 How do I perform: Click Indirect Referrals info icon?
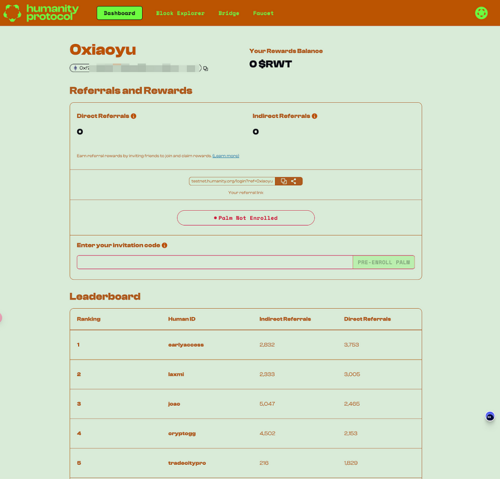point(315,116)
